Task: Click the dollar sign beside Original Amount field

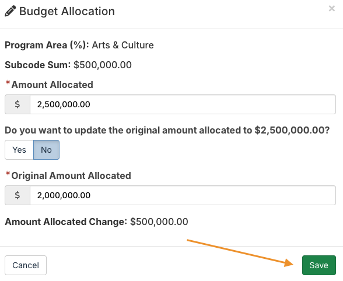Action: 17,195
